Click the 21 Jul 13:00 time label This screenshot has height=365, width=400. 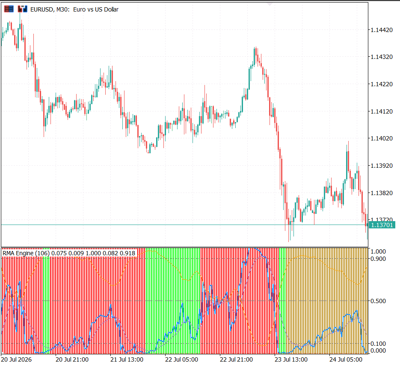click(127, 359)
